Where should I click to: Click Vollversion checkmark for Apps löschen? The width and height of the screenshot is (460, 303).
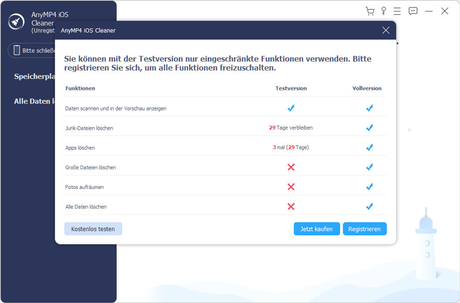(x=369, y=147)
